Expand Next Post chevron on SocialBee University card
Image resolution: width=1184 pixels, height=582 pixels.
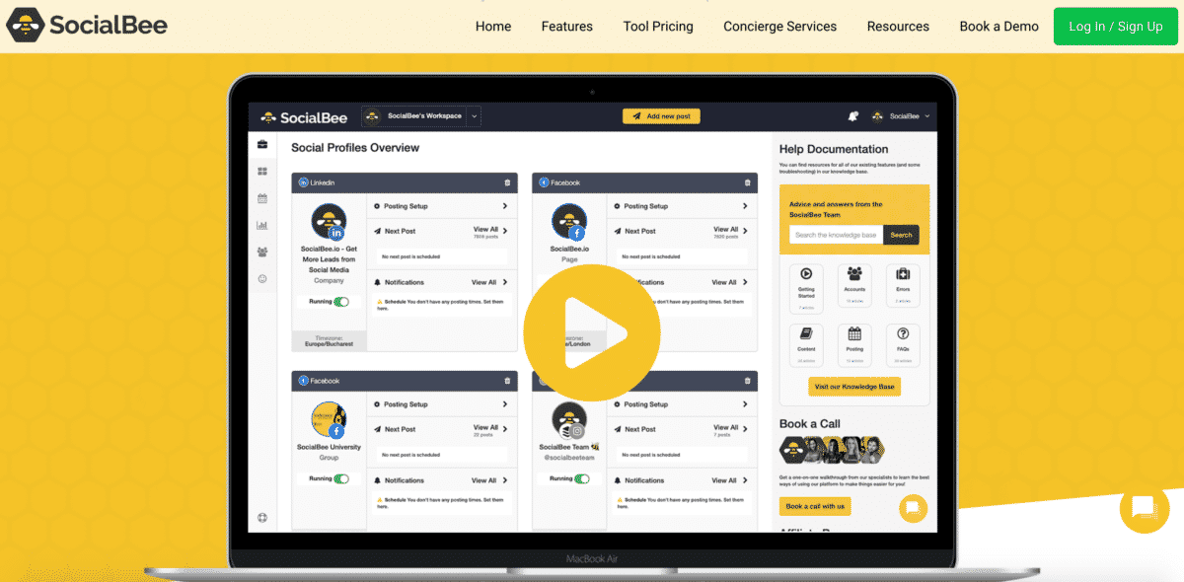[504, 429]
